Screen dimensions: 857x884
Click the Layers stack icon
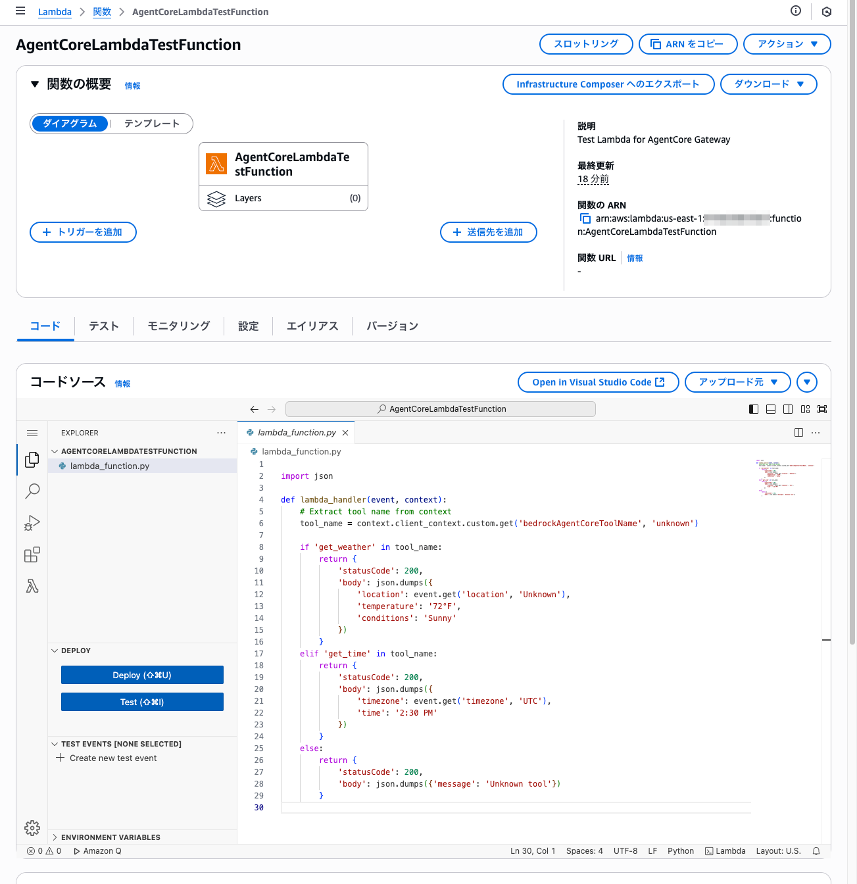tap(216, 198)
